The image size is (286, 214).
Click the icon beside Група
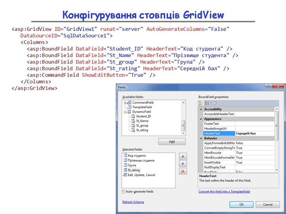(x=125, y=165)
